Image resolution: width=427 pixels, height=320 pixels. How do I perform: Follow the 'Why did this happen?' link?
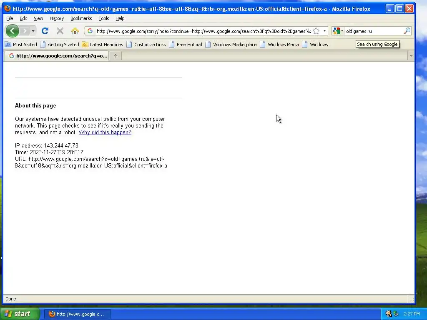105,132
